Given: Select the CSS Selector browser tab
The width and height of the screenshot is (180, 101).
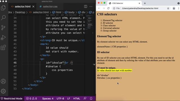Looking at the screenshot, I should point(125,3).
